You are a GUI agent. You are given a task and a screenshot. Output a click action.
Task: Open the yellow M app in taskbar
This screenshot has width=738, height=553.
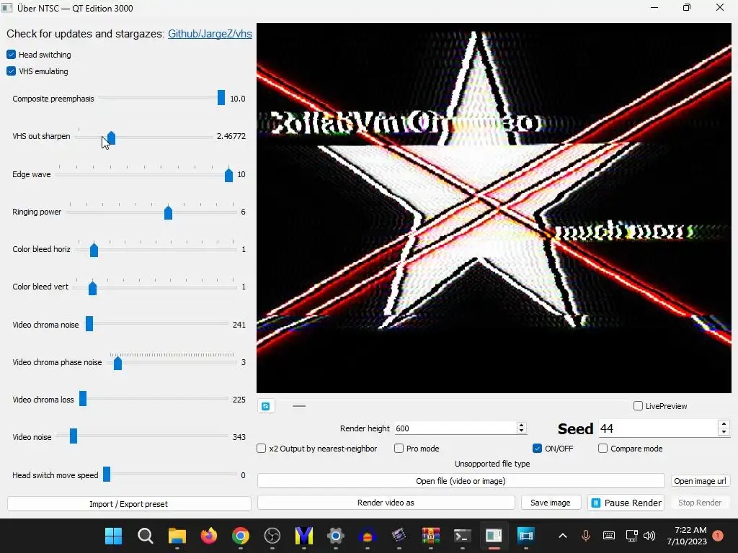304,536
